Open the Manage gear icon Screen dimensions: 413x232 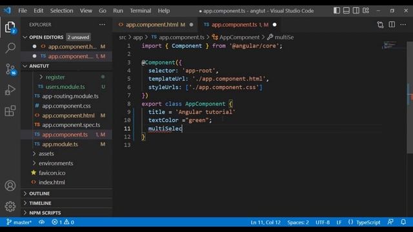(x=10, y=206)
